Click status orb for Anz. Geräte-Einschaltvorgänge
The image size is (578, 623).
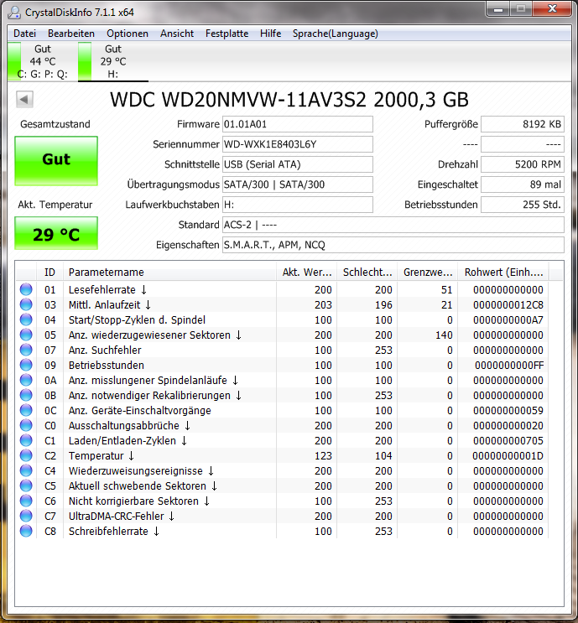point(26,410)
